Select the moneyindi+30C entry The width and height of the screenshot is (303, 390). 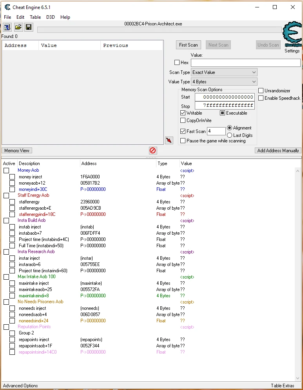coord(33,189)
